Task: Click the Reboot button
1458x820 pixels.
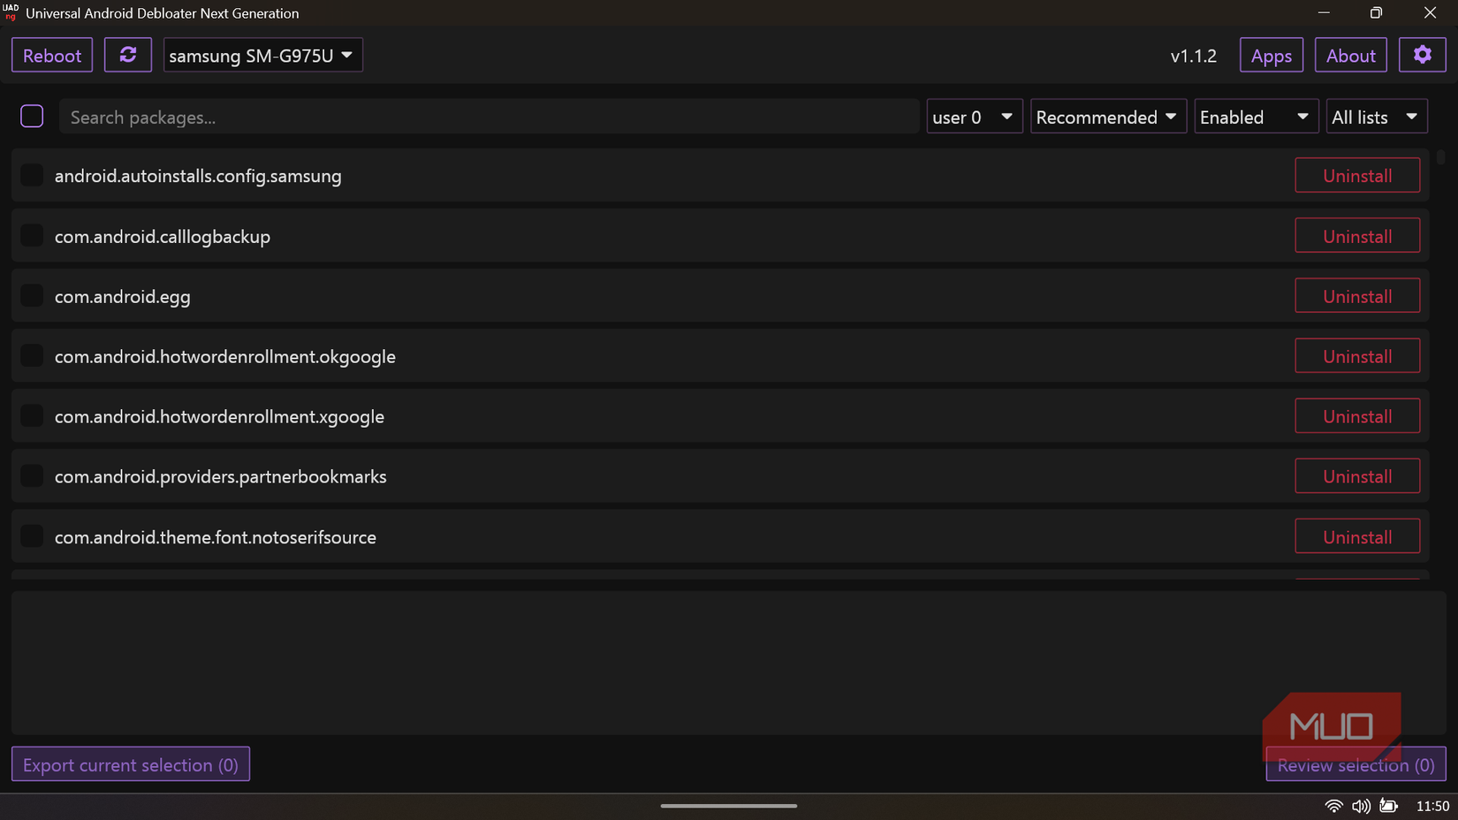Action: click(x=51, y=54)
